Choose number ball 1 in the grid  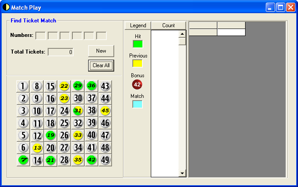pyautogui.click(x=23, y=86)
